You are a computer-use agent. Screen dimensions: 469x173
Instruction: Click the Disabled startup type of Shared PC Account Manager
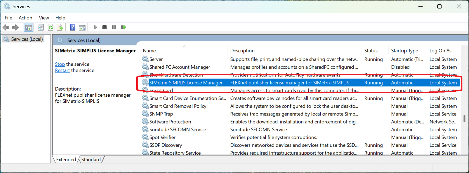(400, 67)
